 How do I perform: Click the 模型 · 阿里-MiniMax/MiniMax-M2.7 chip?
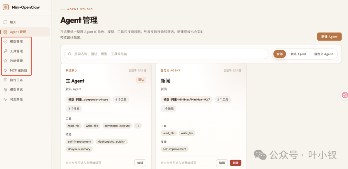coord(187,100)
